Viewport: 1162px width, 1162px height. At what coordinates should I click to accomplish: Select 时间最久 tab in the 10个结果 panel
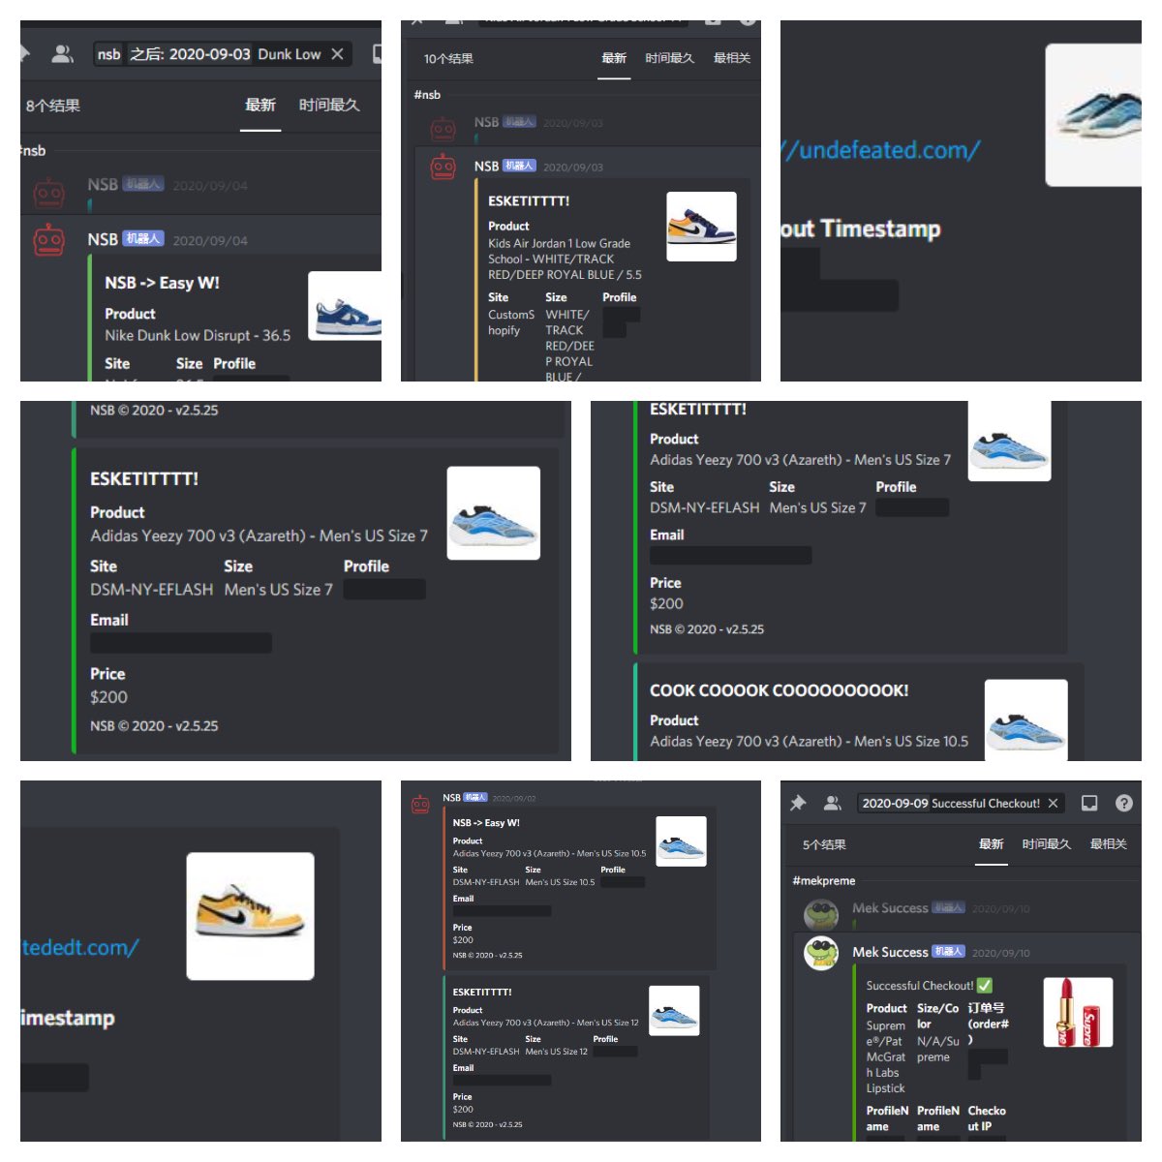(x=670, y=58)
